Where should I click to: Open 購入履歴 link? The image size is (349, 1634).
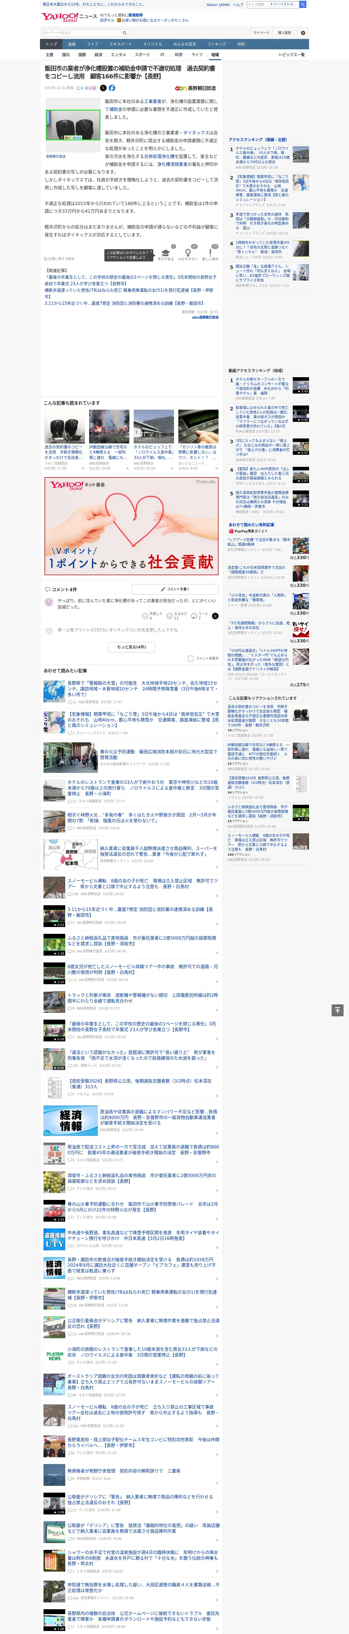click(284, 33)
